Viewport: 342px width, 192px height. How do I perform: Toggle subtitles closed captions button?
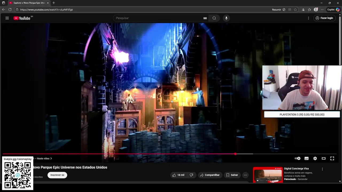click(x=306, y=158)
